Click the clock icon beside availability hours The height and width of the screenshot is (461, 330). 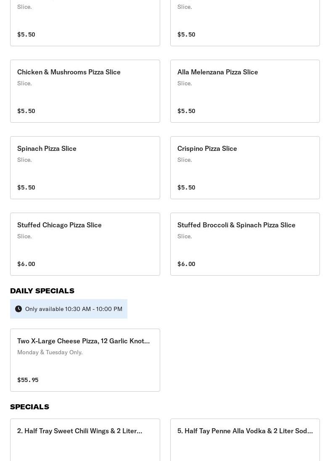coord(18,309)
